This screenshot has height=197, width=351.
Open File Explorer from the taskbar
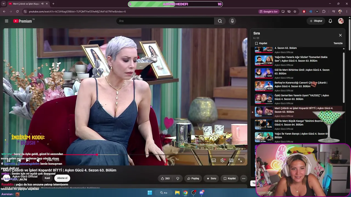tap(177, 193)
